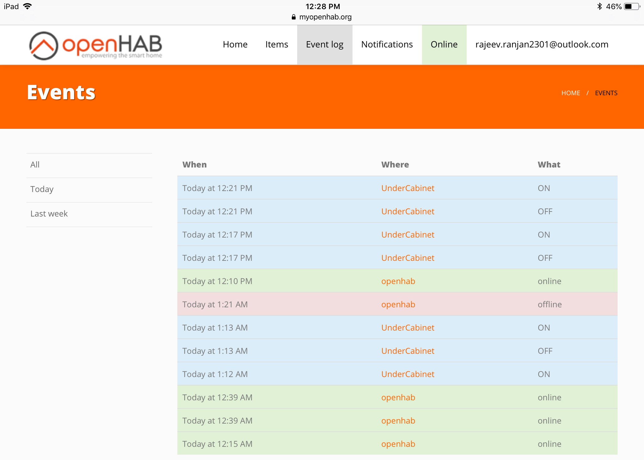Filter events by Today
644x460 pixels.
tap(42, 189)
